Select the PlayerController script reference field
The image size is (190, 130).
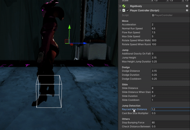(171, 15)
